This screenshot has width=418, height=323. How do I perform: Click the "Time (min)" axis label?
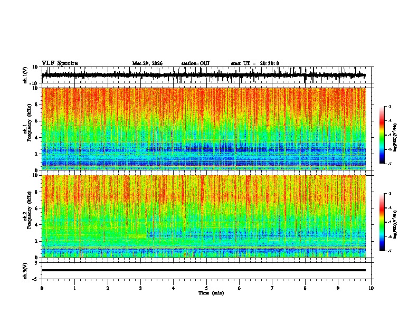pos(211,293)
